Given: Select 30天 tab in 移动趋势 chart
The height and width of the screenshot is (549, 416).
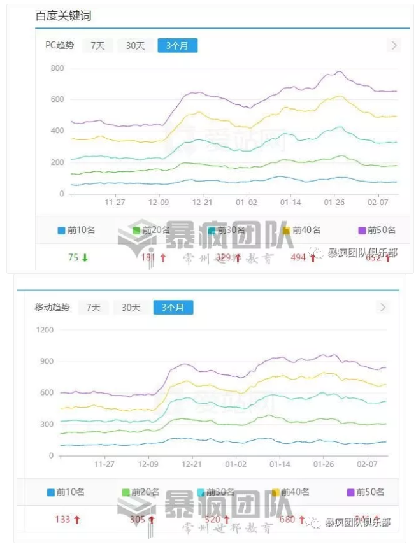Looking at the screenshot, I should click(x=131, y=307).
